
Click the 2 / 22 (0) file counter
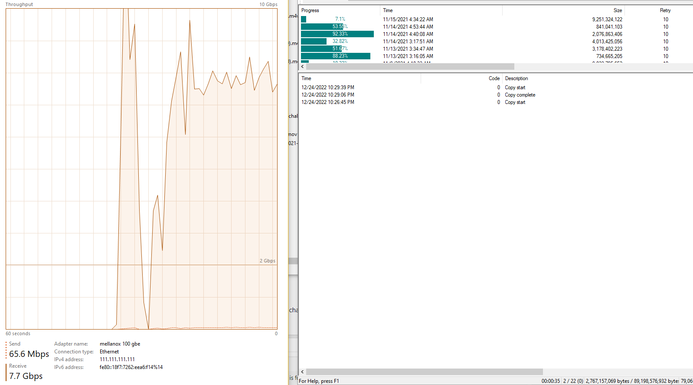(573, 381)
